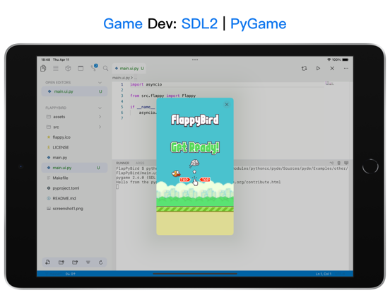This screenshot has width=390, height=293.
Task: Open pyproject.toml file
Action: (x=74, y=188)
